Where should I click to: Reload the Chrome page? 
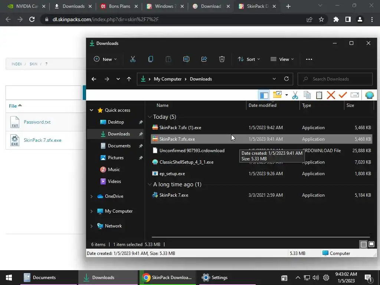32,19
